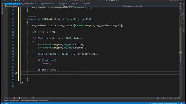The height and width of the screenshot is (104, 186).
Task: Click the MyInitialize method name on line 17
Action: (x=52, y=19)
